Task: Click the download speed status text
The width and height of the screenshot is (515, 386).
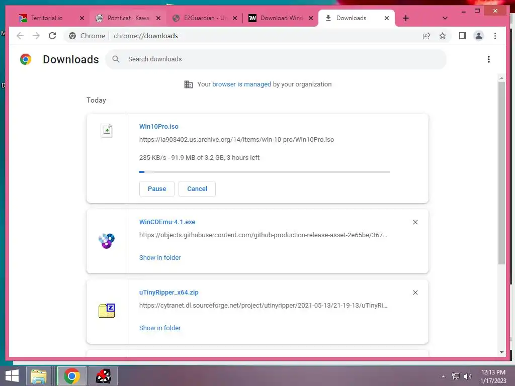Action: 199,157
